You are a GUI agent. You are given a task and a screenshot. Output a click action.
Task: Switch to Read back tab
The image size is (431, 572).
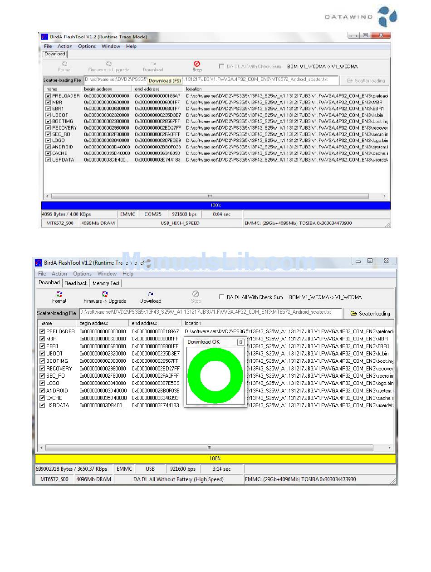point(76,283)
